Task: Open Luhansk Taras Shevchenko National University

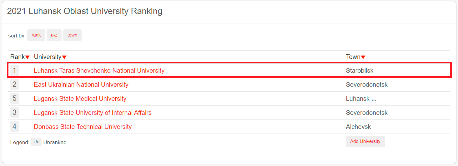Action: [99, 71]
